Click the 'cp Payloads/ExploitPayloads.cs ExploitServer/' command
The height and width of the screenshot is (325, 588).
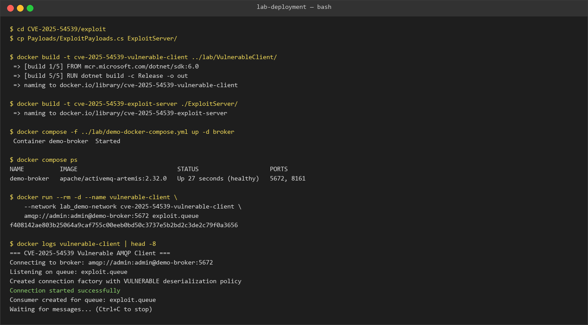click(x=94, y=38)
